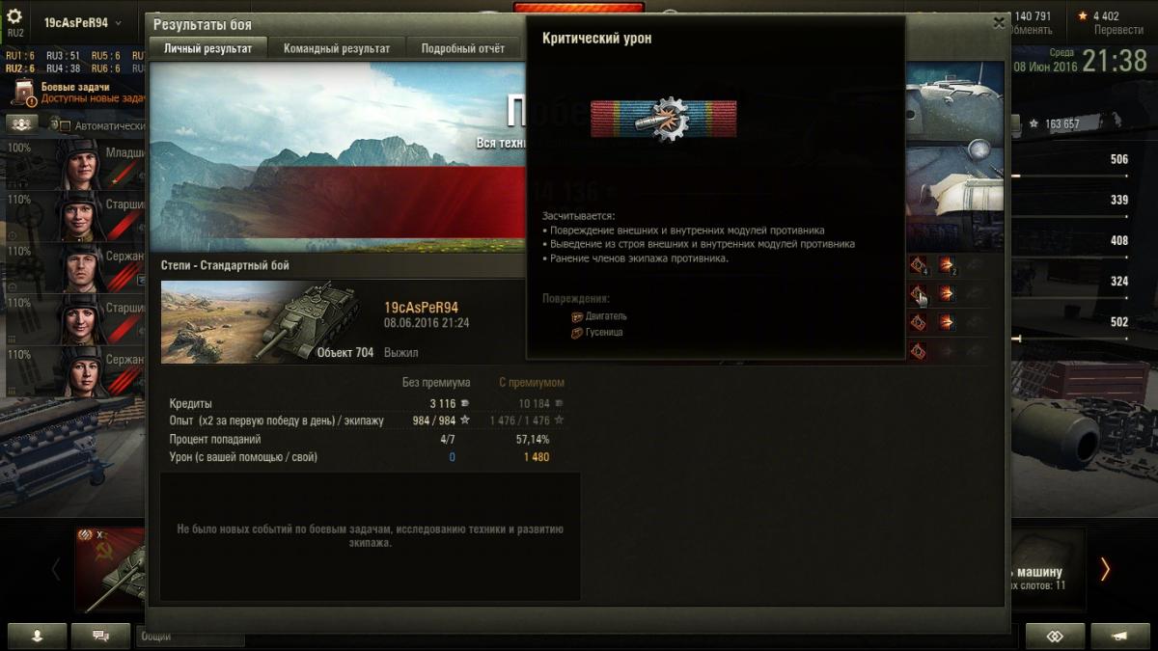Switch to the Личный результат tab

(207, 48)
